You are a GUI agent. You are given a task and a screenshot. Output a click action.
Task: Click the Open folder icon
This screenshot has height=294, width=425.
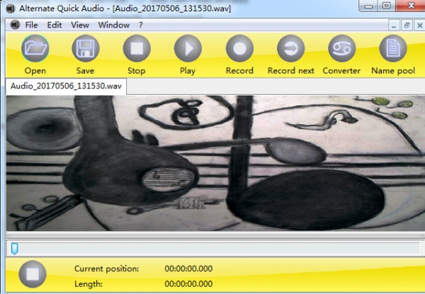point(35,49)
